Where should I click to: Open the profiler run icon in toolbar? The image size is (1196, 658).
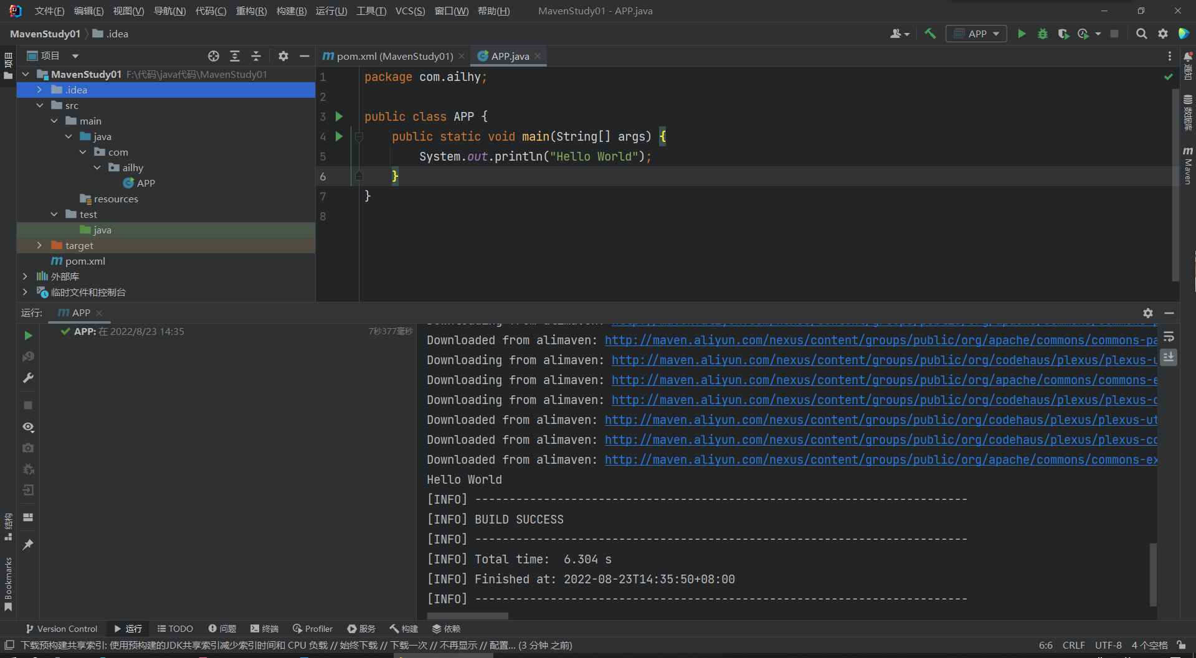click(1083, 34)
